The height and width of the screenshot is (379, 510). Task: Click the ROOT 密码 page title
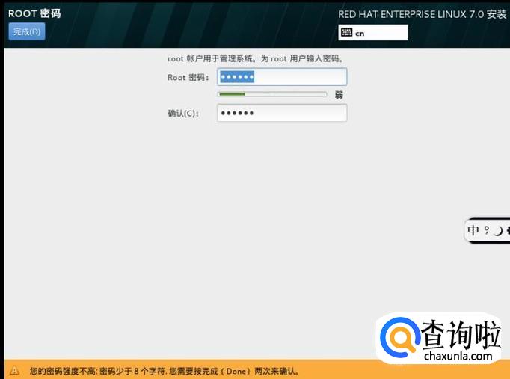click(x=34, y=13)
